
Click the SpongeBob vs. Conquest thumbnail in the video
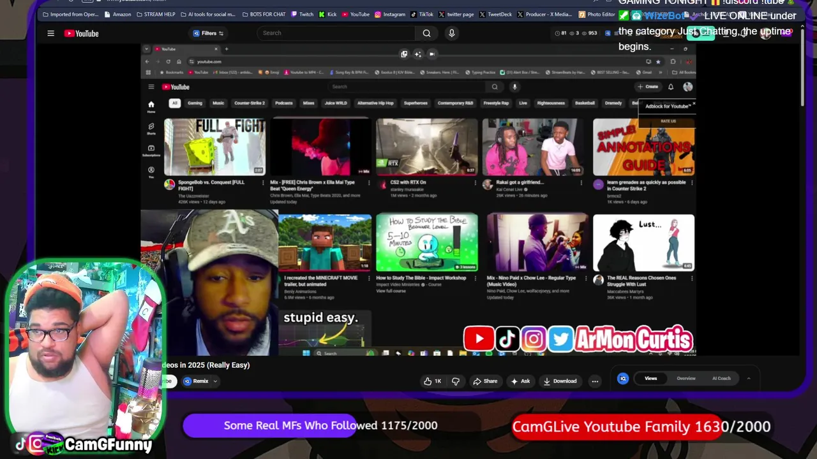tap(215, 147)
